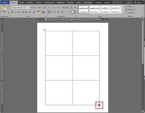Apply the Heading 1 style
Screen dimensions: 145x113
105,9
